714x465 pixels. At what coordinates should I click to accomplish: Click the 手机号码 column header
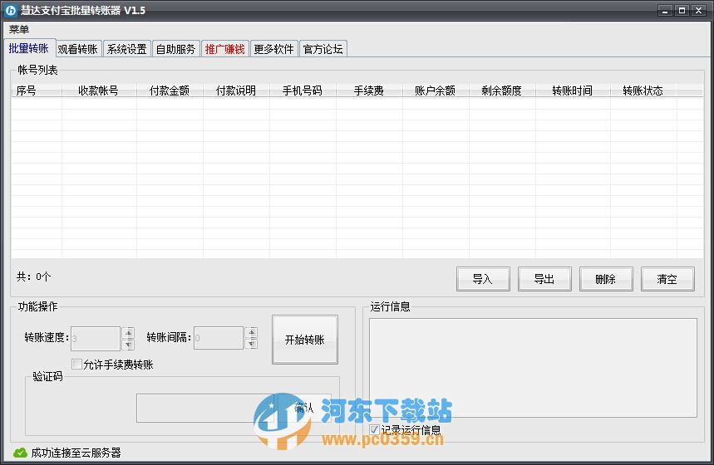[303, 91]
